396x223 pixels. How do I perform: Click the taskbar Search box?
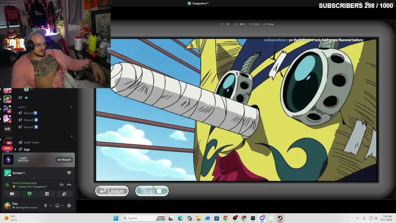click(x=144, y=218)
